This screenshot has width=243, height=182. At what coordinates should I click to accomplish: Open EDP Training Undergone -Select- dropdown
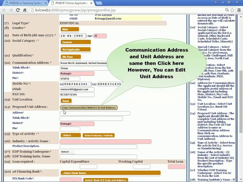click(67, 152)
